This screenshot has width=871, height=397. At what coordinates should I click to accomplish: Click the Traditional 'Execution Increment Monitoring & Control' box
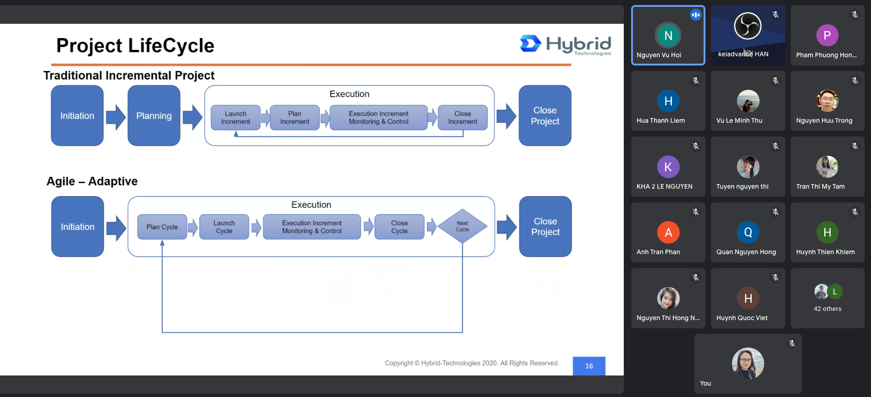click(378, 118)
